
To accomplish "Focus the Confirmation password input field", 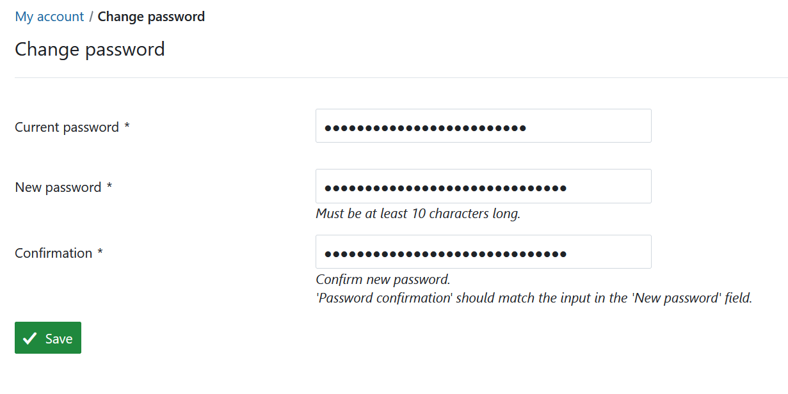I will pos(483,252).
